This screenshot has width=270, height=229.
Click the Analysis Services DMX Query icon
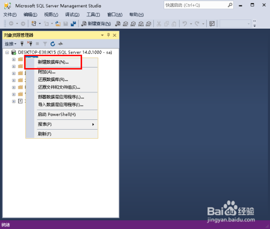[133, 24]
